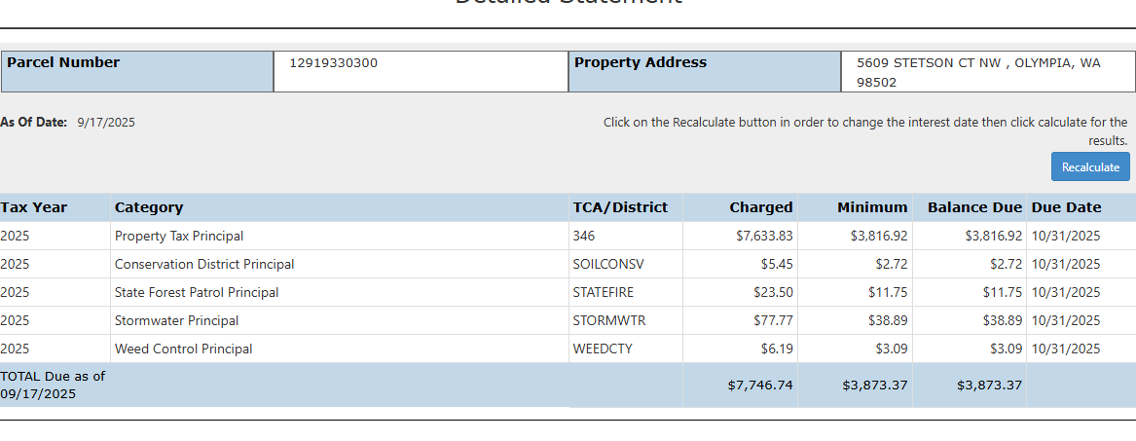Click the Parcel Number label
The height and width of the screenshot is (441, 1136).
(x=63, y=62)
